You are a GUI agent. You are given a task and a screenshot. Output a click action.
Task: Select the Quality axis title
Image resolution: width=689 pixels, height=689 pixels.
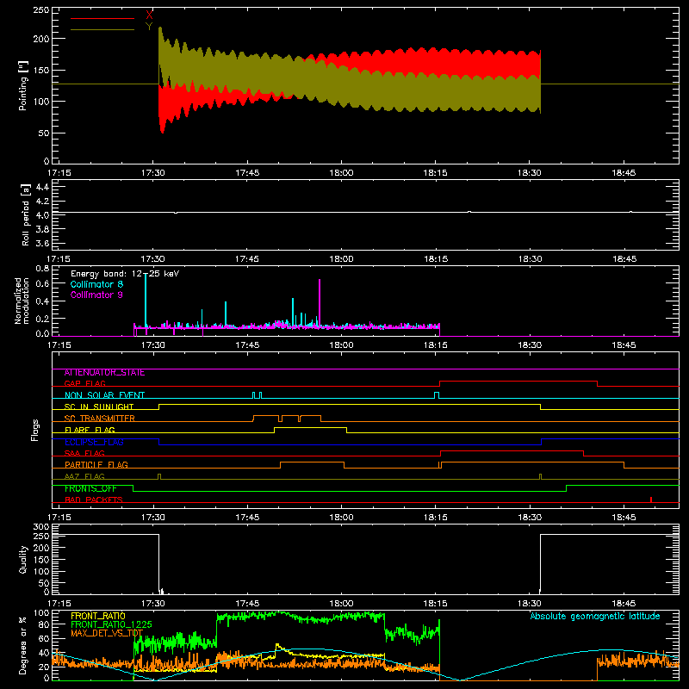click(x=23, y=559)
